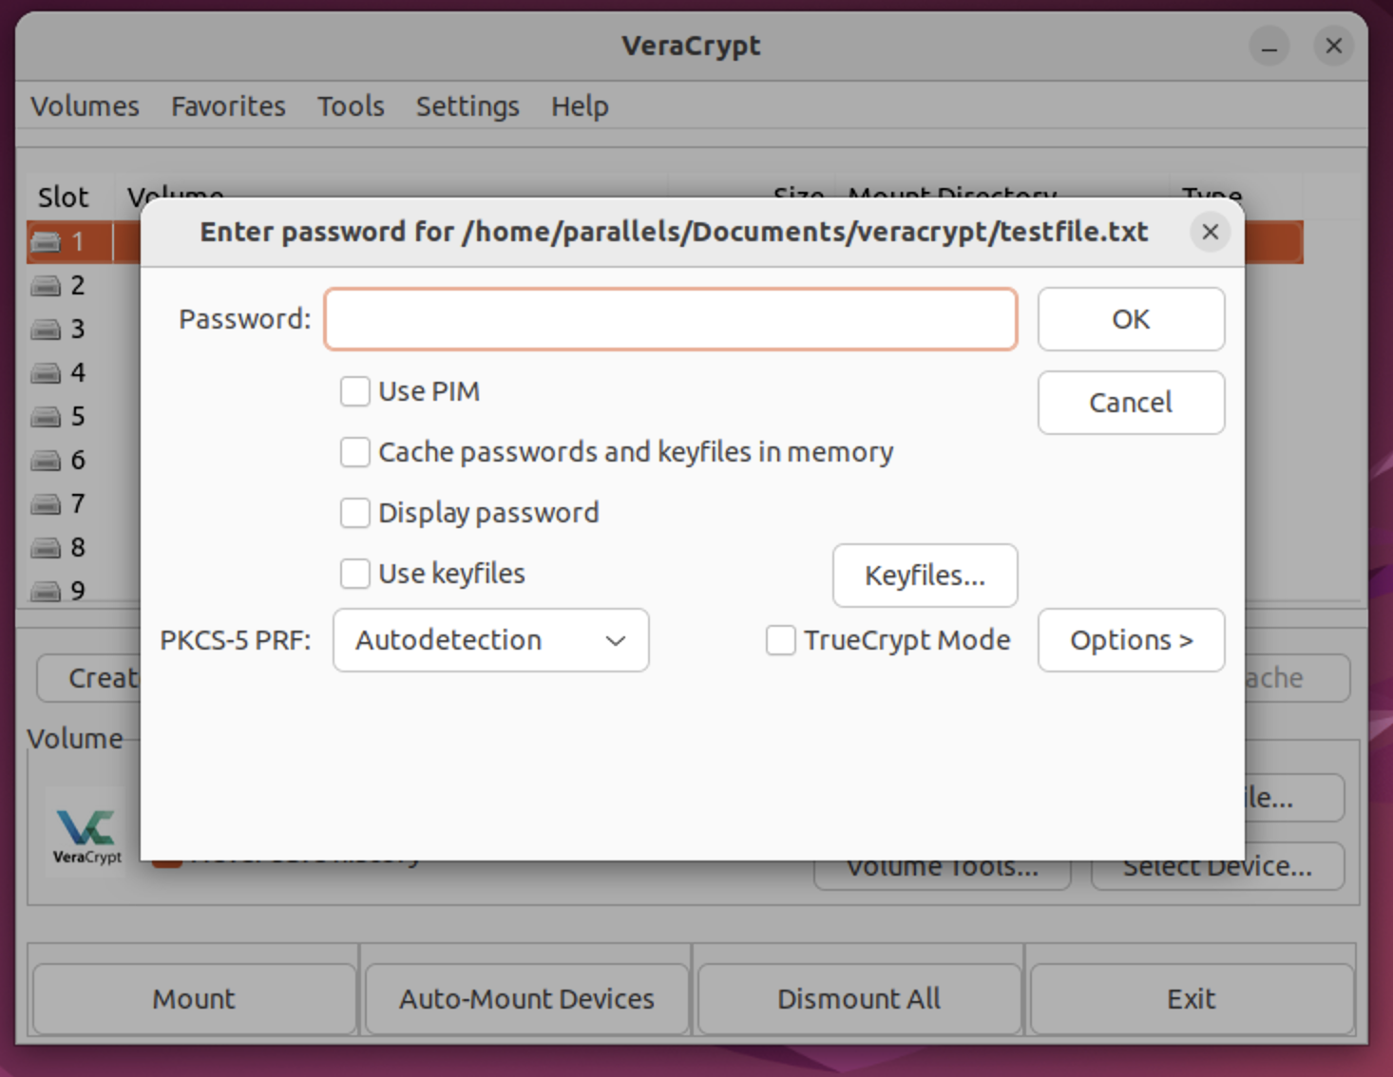Select the drive icon for slot 3

(48, 329)
